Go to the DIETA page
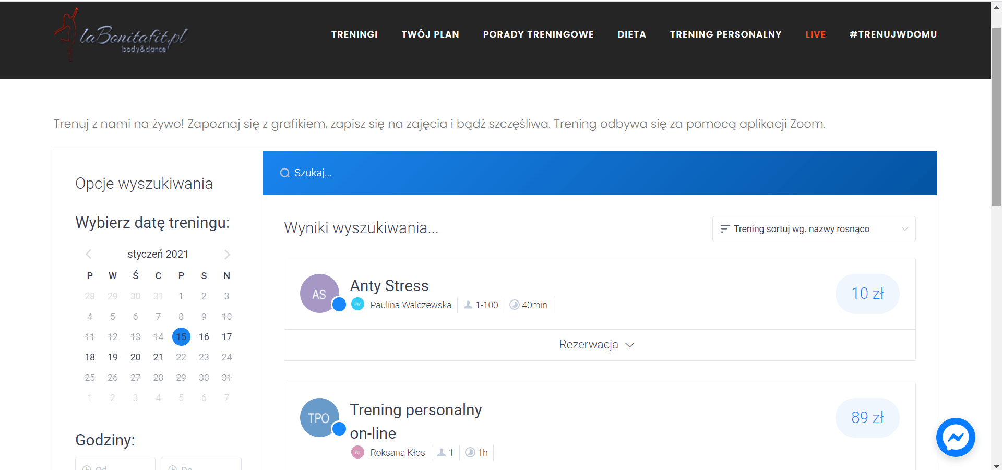Viewport: 1002px width, 470px height. click(631, 34)
